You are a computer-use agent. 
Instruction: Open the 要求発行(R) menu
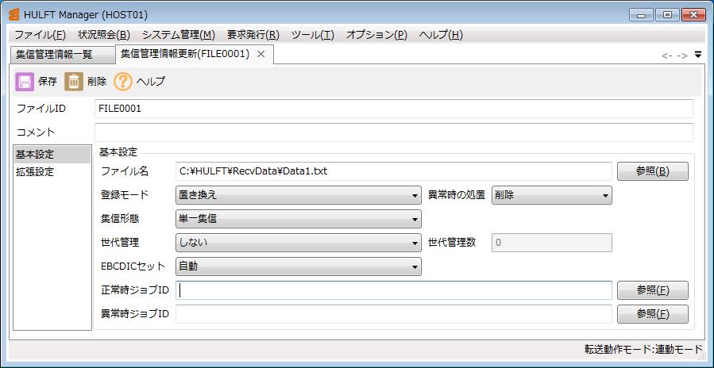253,35
